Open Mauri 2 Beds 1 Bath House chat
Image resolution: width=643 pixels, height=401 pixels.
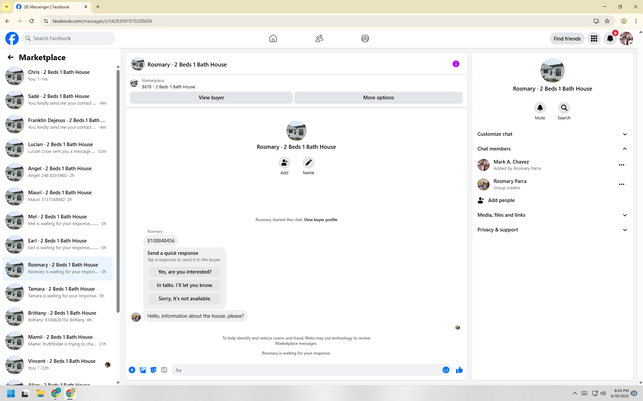[x=58, y=196]
